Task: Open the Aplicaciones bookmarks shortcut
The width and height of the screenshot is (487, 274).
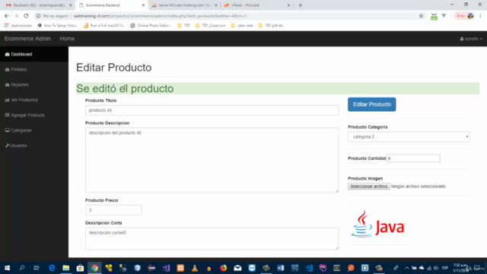Action: coord(18,25)
